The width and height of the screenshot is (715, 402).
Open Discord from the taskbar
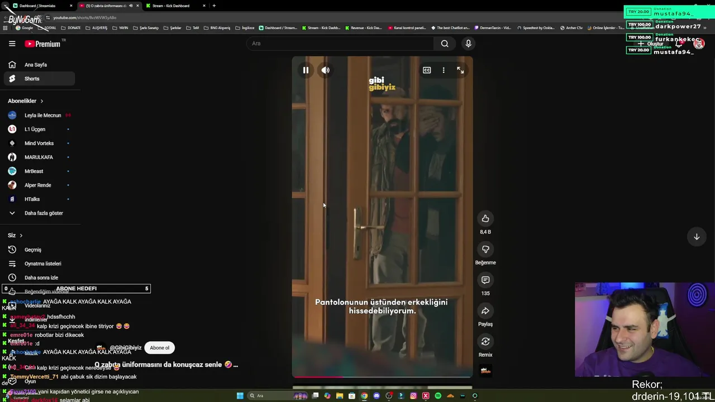(x=376, y=396)
